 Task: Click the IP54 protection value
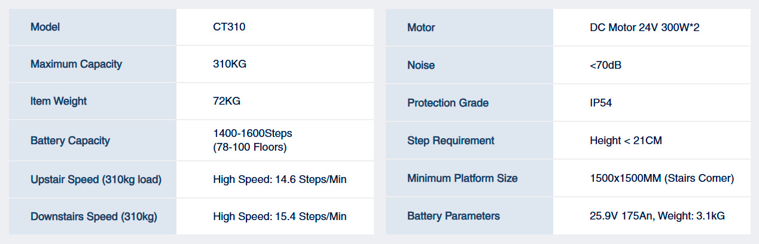pyautogui.click(x=601, y=103)
